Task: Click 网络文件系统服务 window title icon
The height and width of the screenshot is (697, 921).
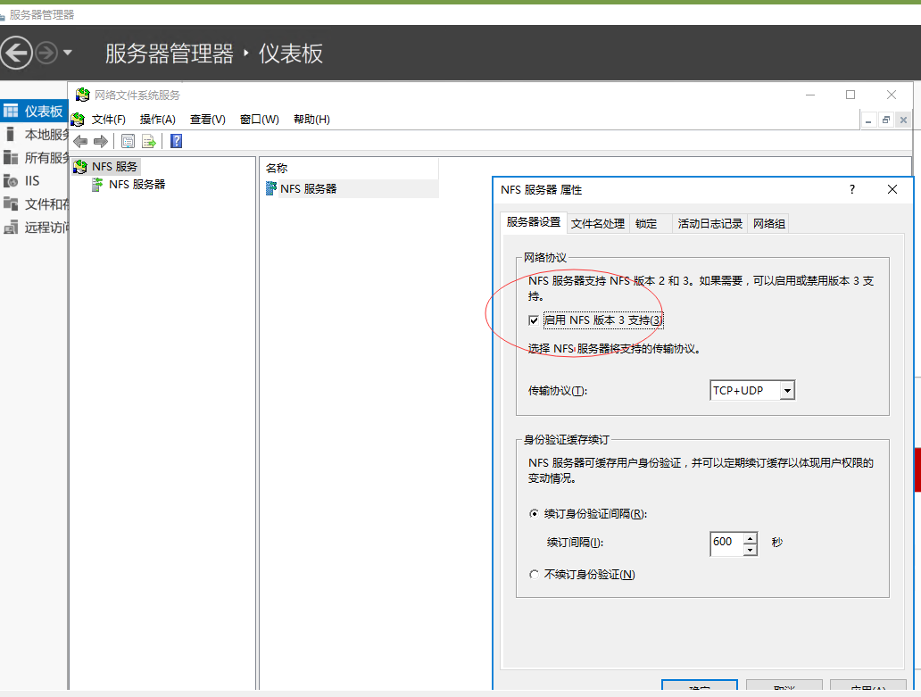Action: point(83,95)
